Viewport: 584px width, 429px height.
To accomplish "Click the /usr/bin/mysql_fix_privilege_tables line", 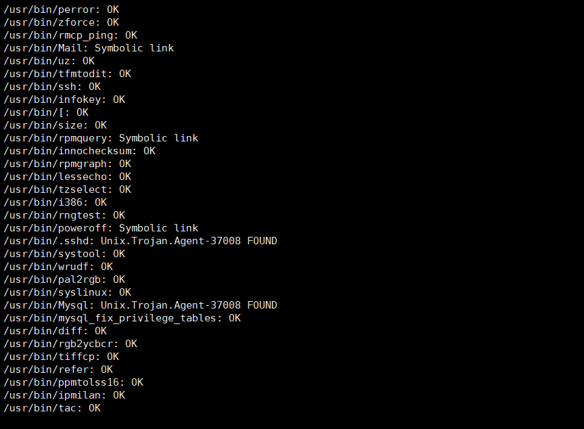I will (122, 319).
